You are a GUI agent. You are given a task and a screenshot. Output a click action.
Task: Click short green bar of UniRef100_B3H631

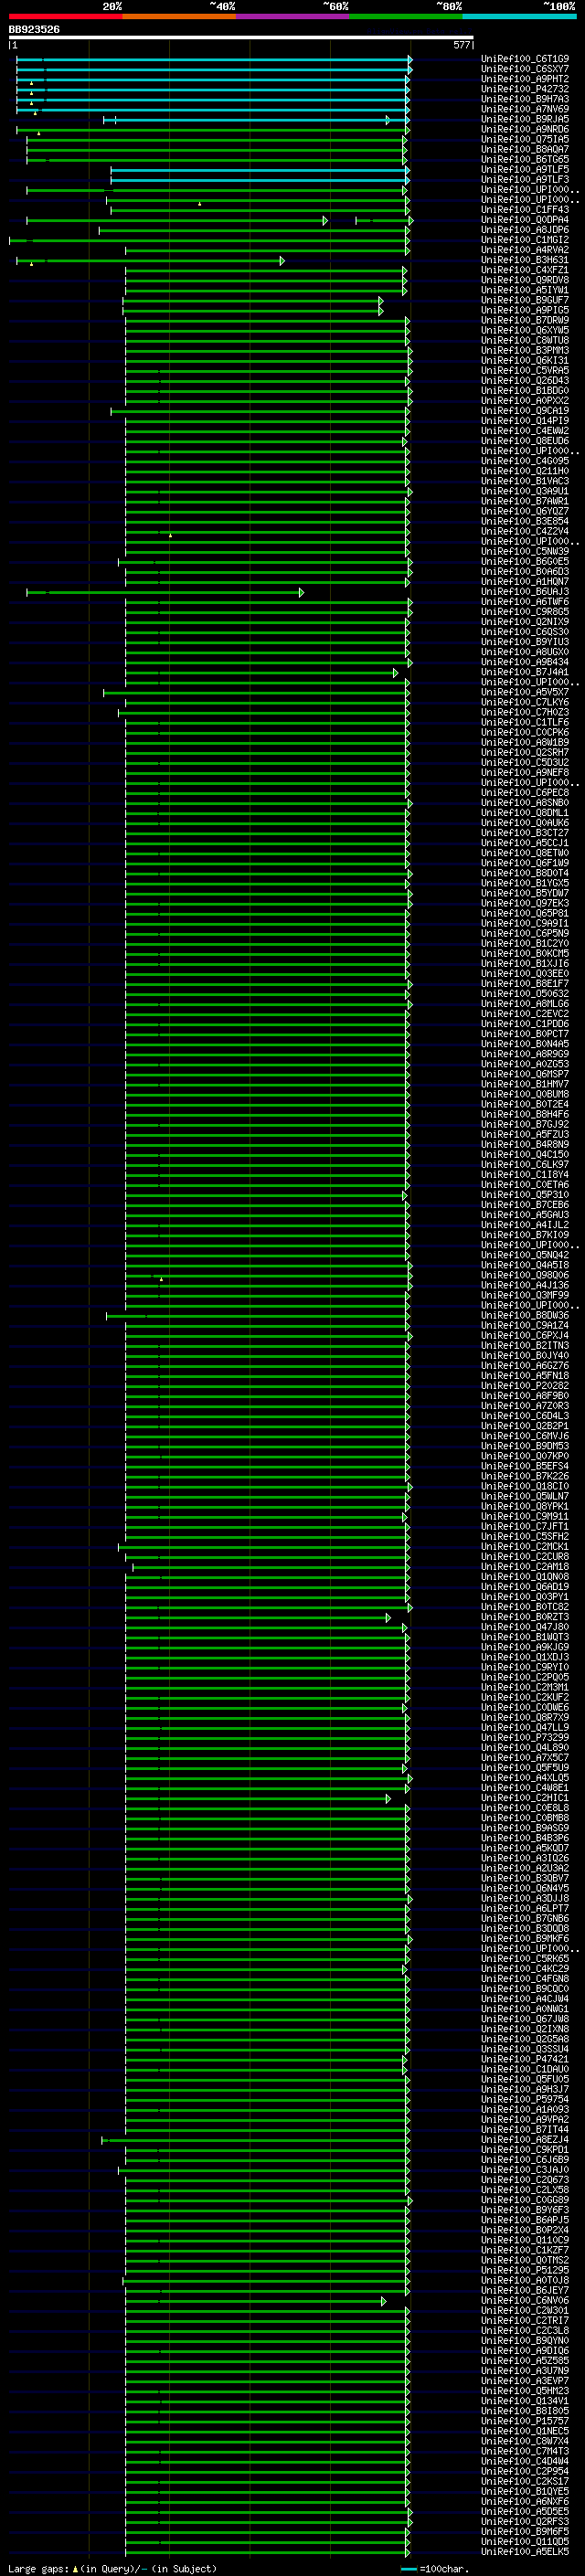(x=150, y=261)
